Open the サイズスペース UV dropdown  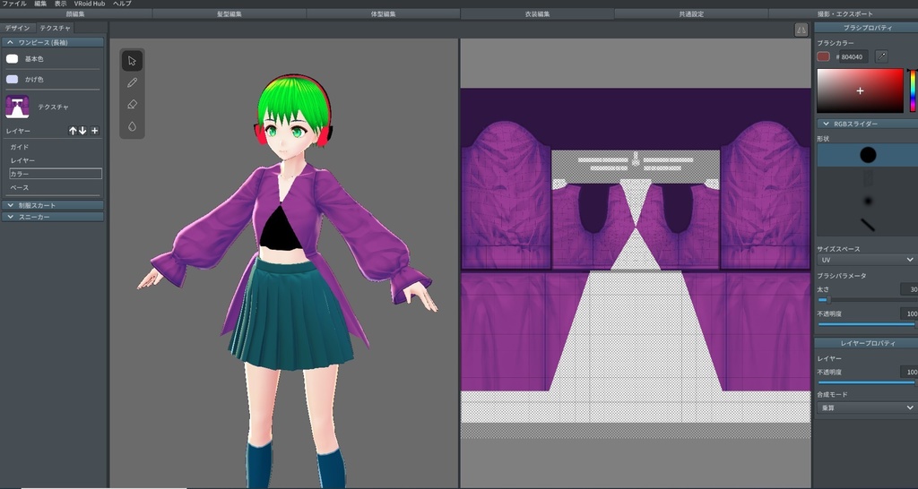[866, 260]
